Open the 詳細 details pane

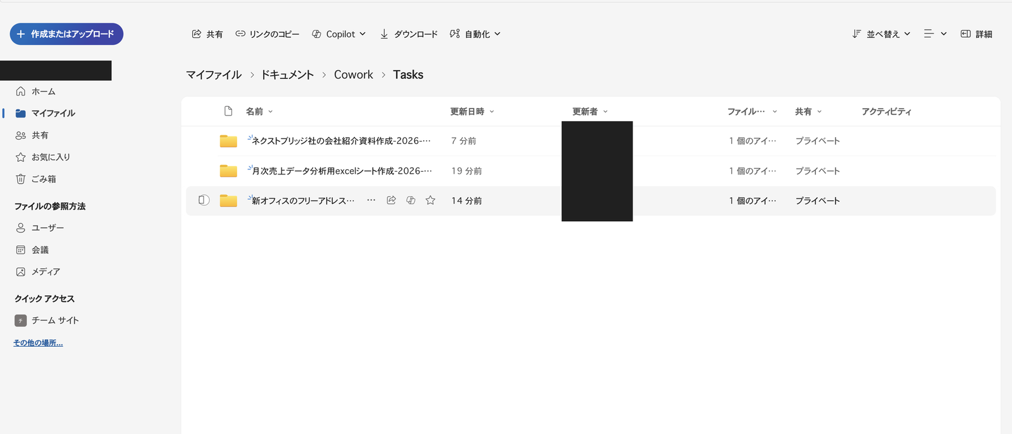[977, 34]
